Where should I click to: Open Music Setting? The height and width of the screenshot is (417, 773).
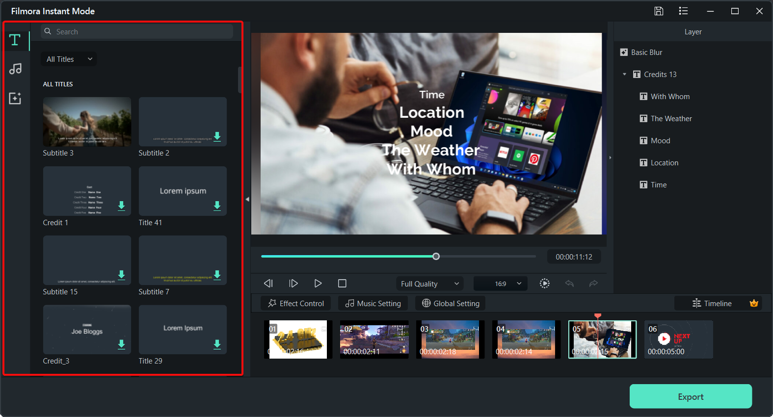click(x=373, y=303)
